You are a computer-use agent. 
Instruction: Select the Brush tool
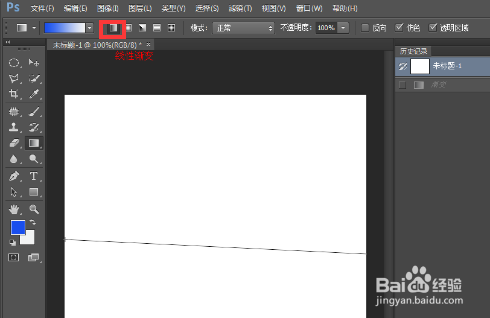[34, 112]
